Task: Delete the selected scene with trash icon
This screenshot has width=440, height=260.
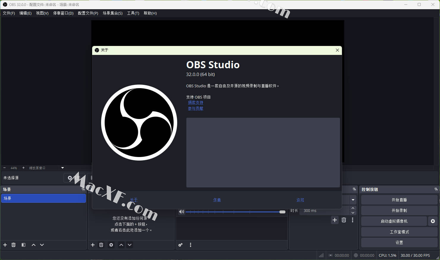Action: click(13, 245)
